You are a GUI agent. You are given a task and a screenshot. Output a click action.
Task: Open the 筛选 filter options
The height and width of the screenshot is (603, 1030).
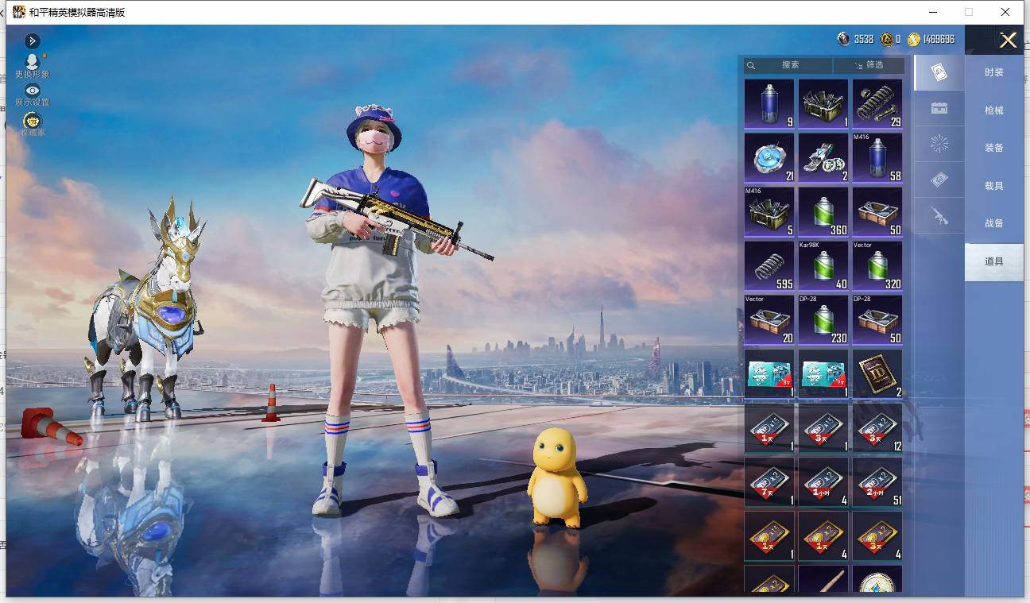tap(869, 65)
